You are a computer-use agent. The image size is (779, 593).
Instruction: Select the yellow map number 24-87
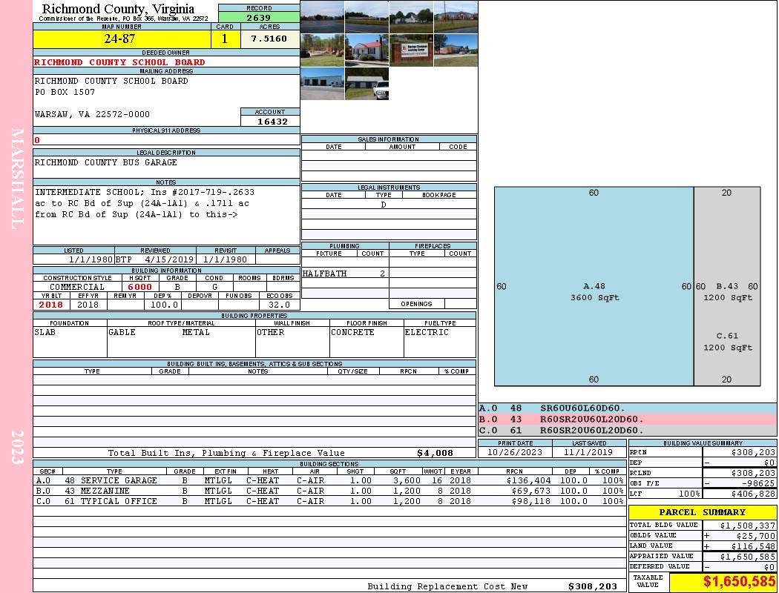(119, 39)
